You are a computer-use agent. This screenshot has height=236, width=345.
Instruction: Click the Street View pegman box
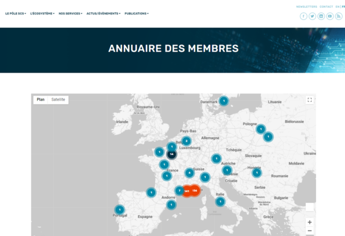(x=309, y=207)
